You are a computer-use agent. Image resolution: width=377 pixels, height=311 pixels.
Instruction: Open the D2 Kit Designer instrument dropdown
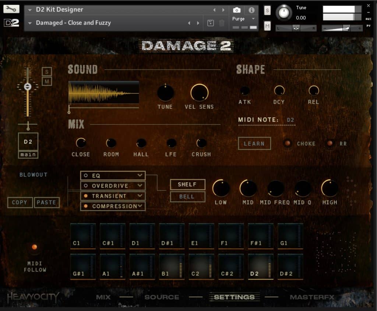click(x=30, y=10)
